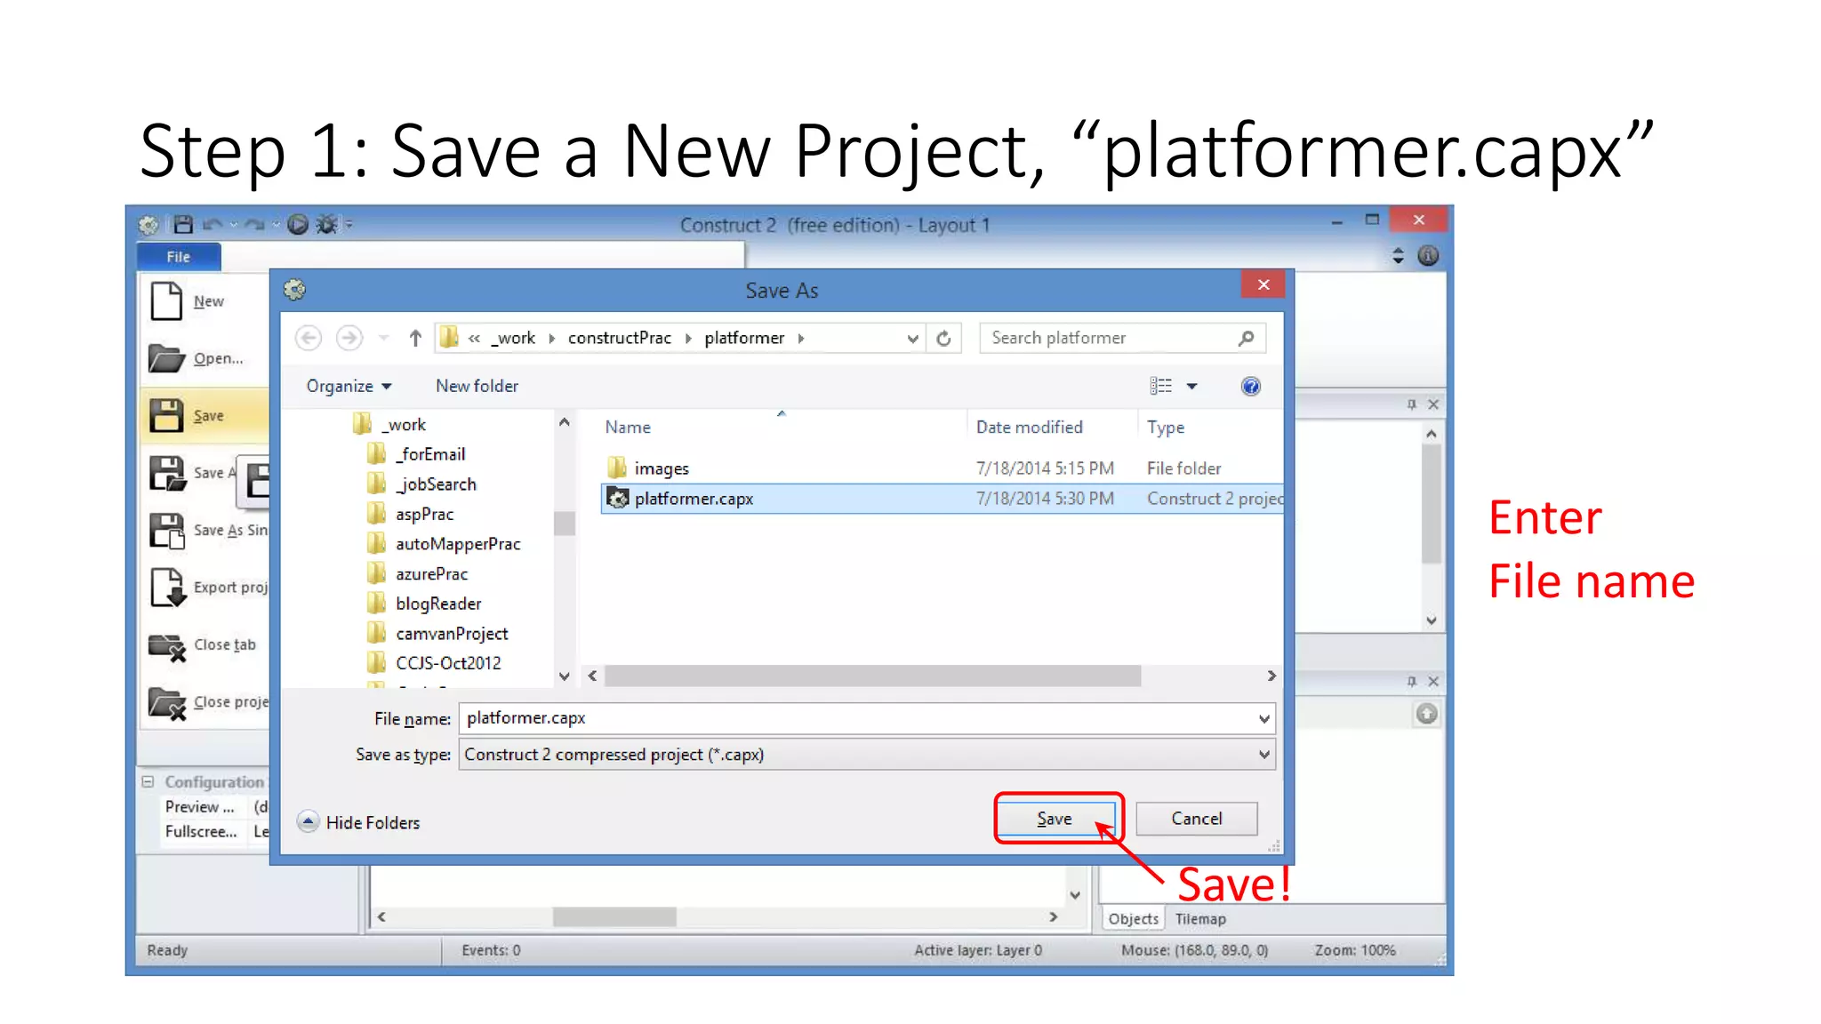Open the recent locations dropdown arrow
The image size is (1821, 1024).
(x=383, y=338)
